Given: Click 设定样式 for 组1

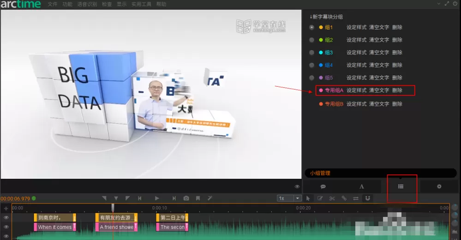Looking at the screenshot, I should click(x=356, y=27).
